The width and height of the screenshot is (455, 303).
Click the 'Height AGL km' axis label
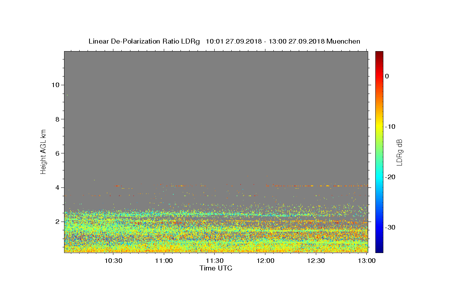tap(43, 151)
